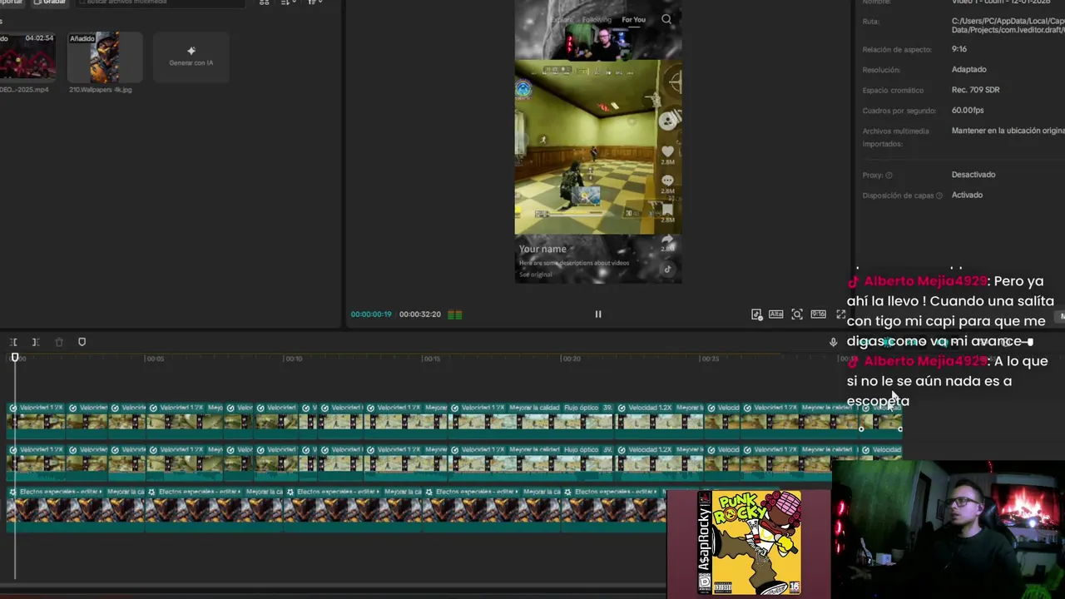1065x599 pixels.
Task: Click the audio level meter beside timecode
Action: [455, 314]
